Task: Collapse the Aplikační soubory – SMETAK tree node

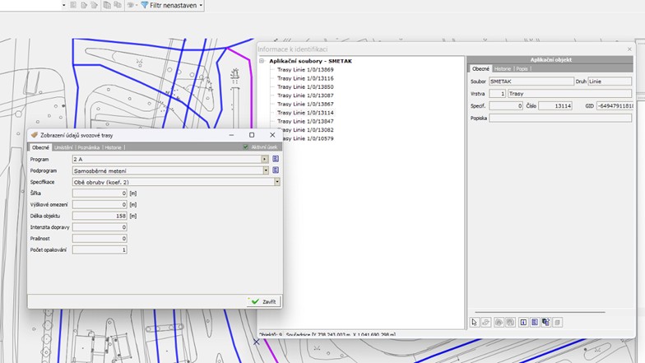Action: pyautogui.click(x=262, y=61)
